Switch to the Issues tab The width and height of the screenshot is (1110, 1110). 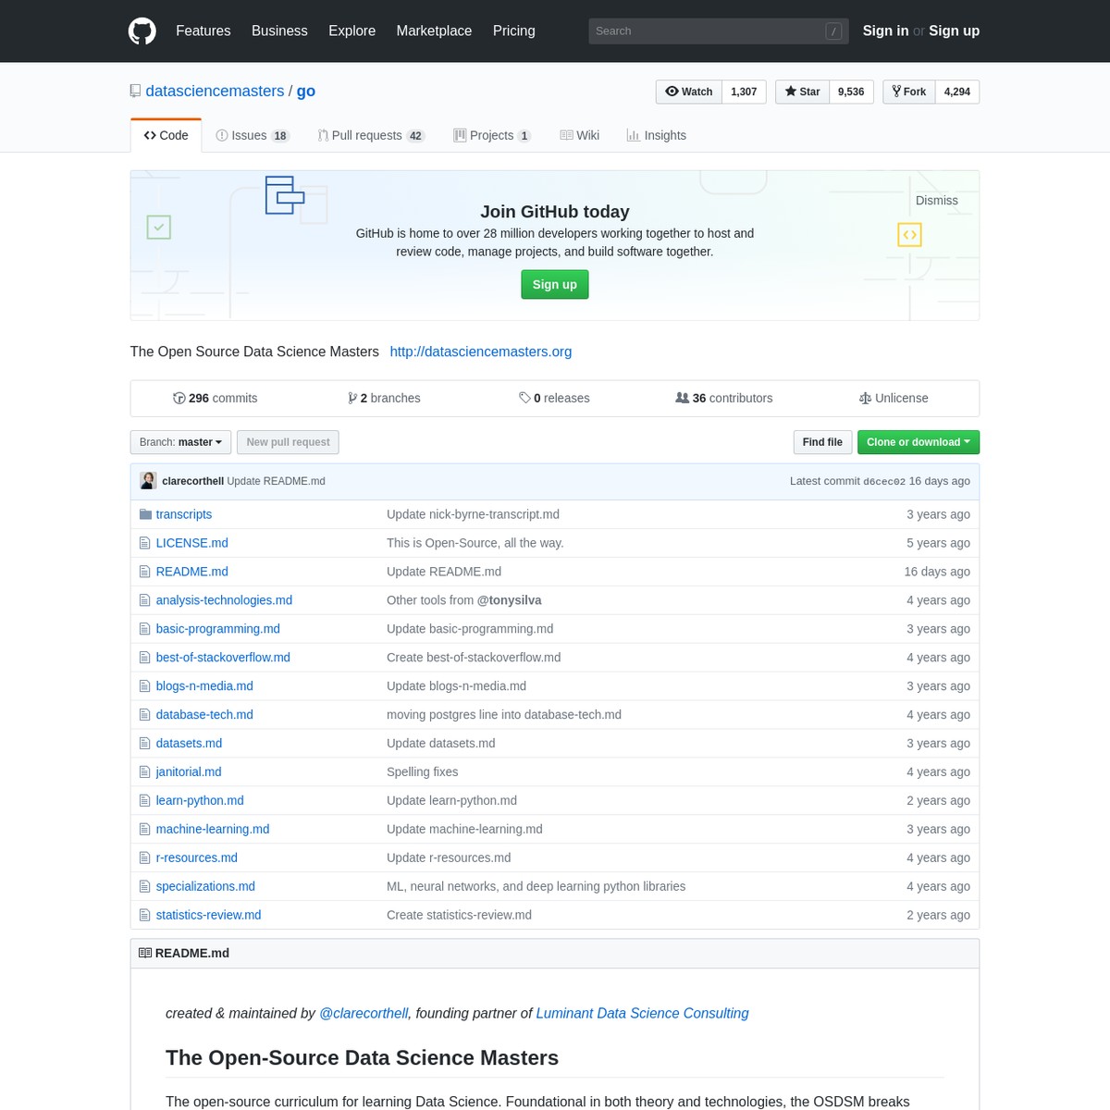point(253,135)
